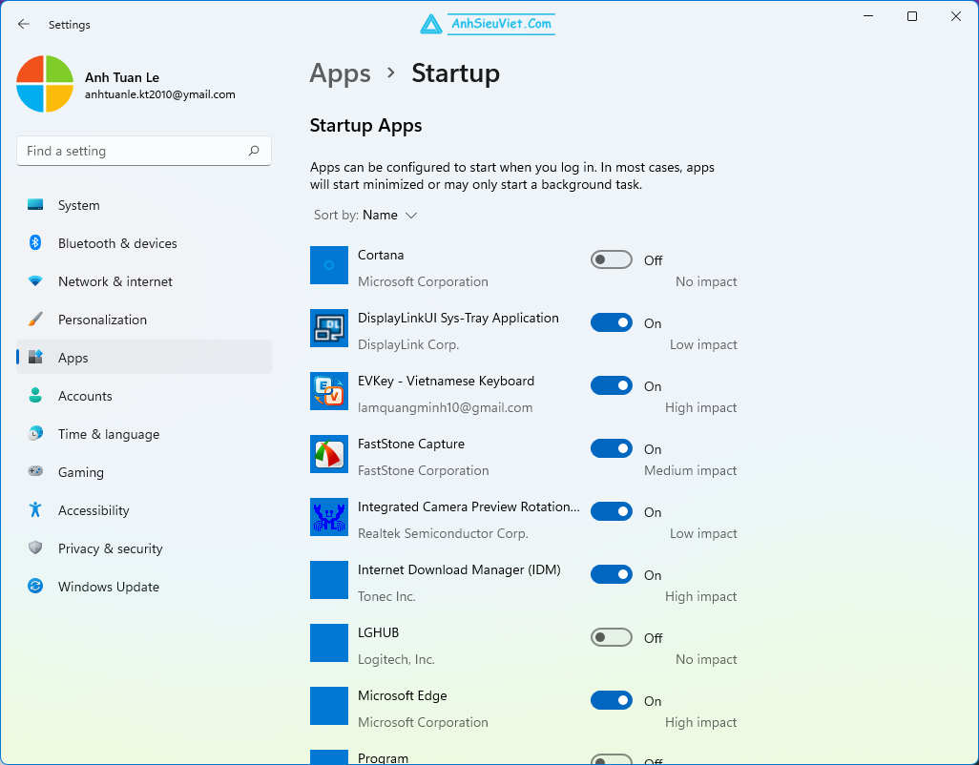This screenshot has width=979, height=765.
Task: Click the Realtek camera rotation app icon
Action: click(329, 517)
